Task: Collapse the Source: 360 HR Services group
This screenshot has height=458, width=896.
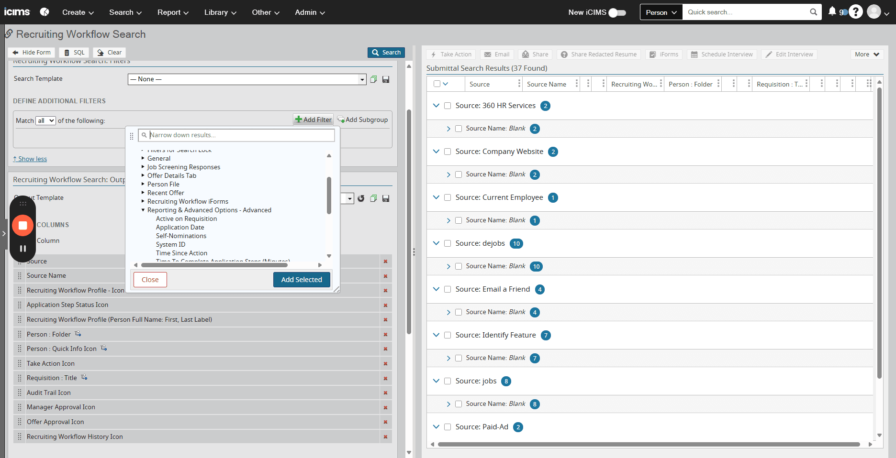Action: [x=436, y=105]
